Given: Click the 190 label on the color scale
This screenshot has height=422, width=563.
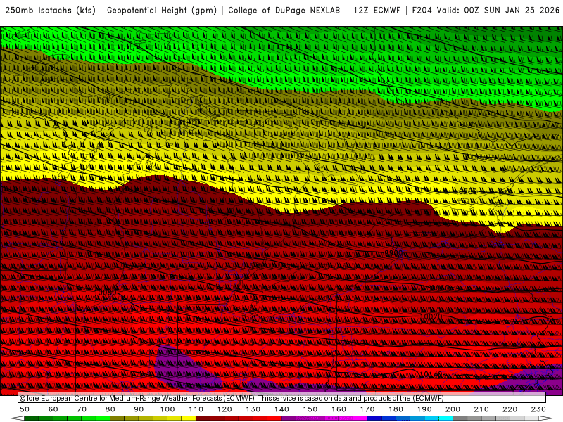Looking at the screenshot, I should pyautogui.click(x=424, y=409).
